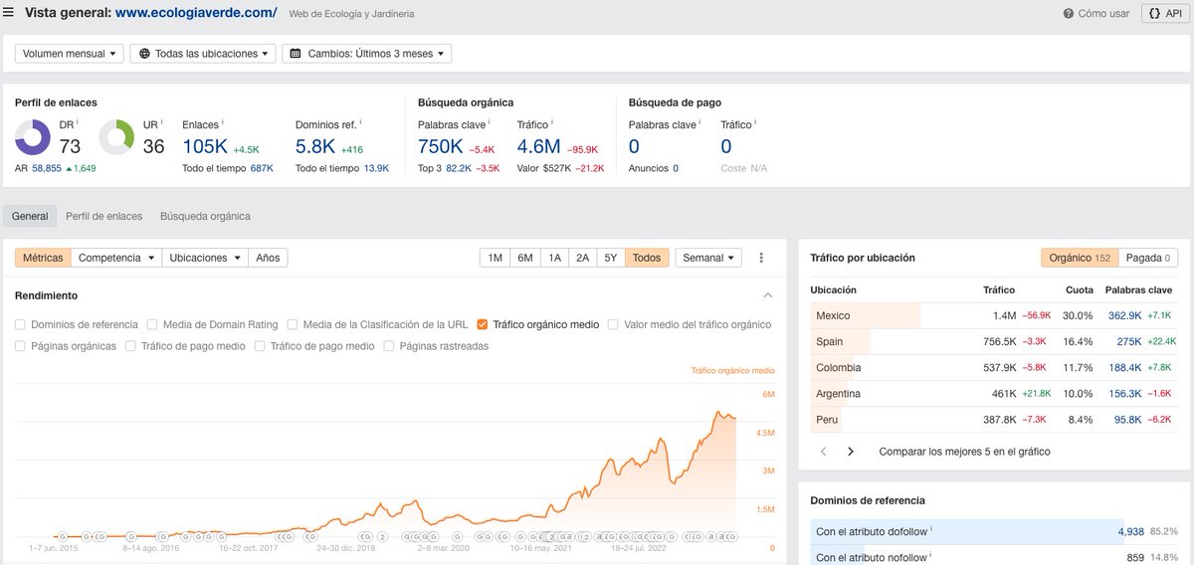The width and height of the screenshot is (1194, 565).
Task: Expand the Competencia dropdown
Action: coord(116,258)
